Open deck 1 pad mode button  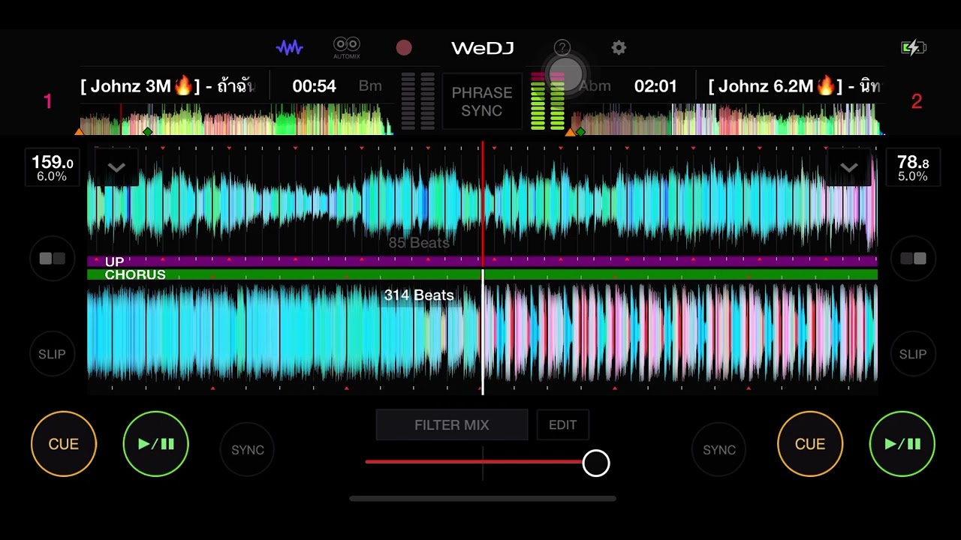(x=53, y=259)
